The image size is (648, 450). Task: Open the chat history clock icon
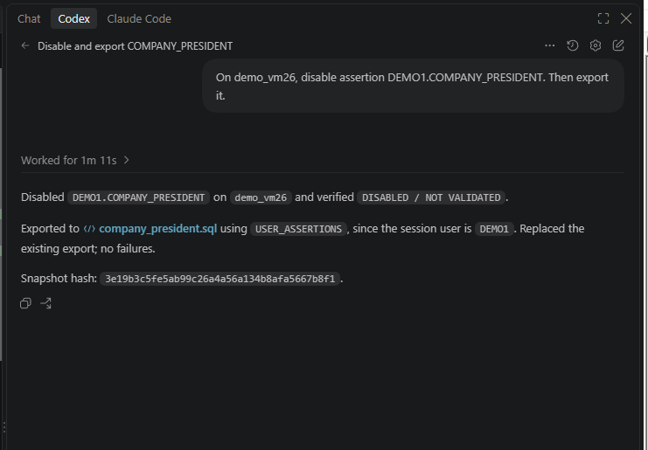click(573, 45)
